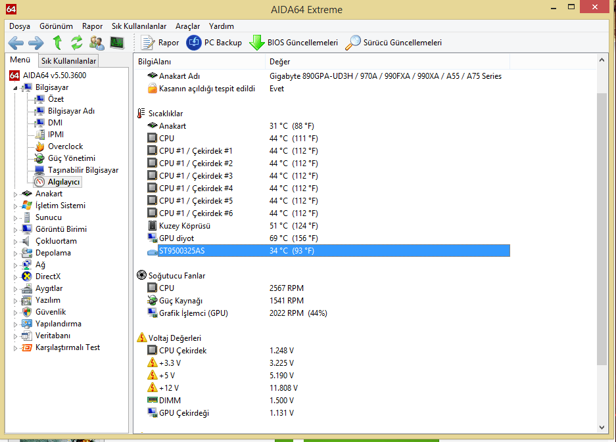Click the Soğutucu Fanlar fan icon
This screenshot has height=442, width=616.
[141, 275]
